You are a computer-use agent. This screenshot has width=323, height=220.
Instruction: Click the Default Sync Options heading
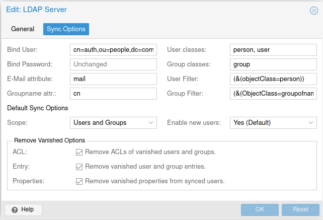(38, 108)
